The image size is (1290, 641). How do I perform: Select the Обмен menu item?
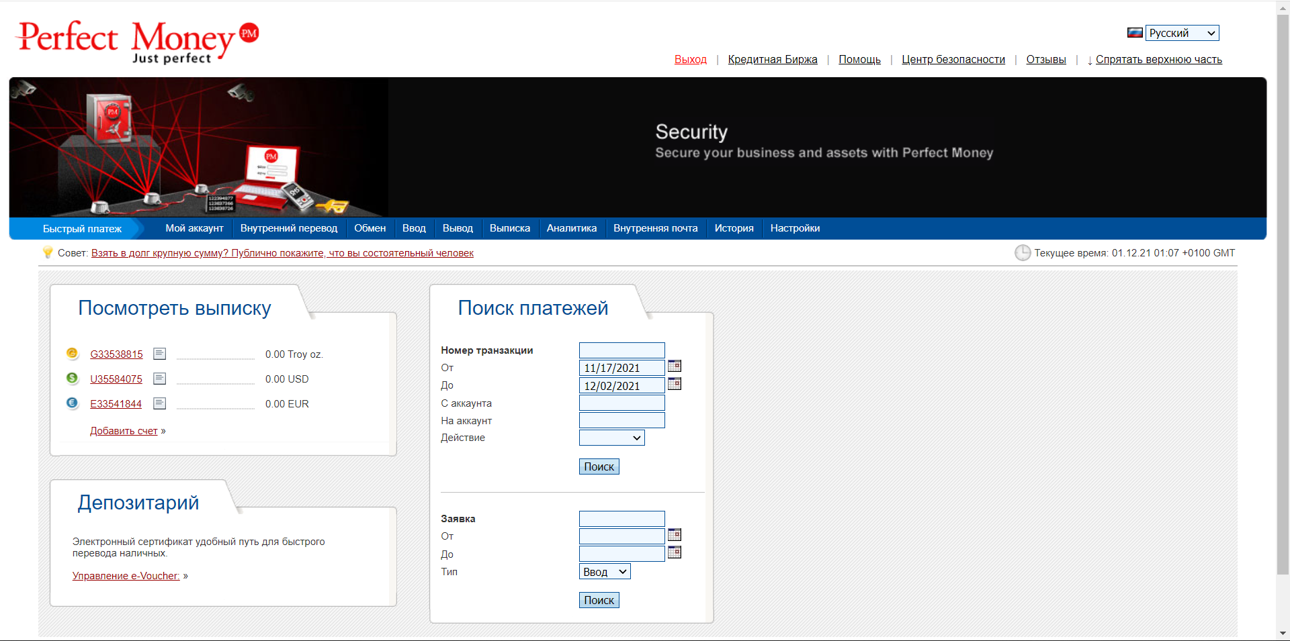(x=370, y=228)
